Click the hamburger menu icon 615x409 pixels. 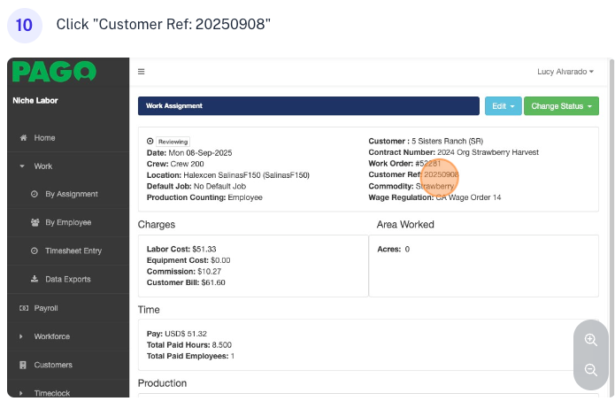coord(142,72)
